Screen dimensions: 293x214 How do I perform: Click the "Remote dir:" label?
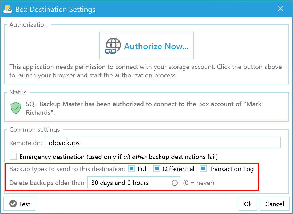(26, 143)
